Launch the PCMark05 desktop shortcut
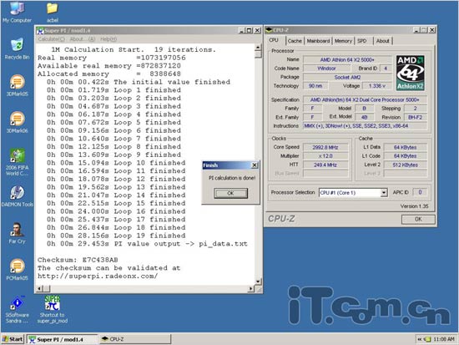Screen dimensions: 459x345 click(17, 270)
